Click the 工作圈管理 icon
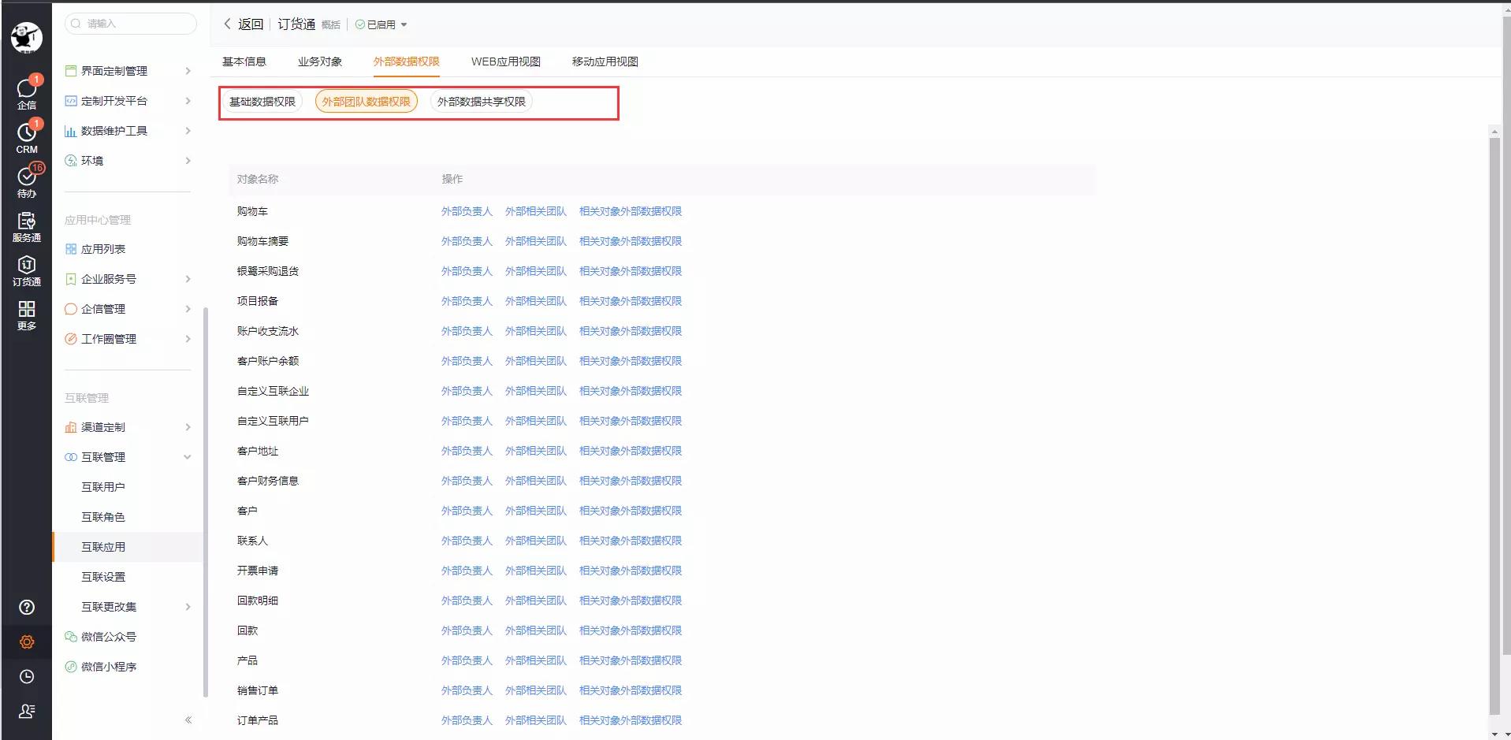Image resolution: width=1511 pixels, height=740 pixels. 70,339
